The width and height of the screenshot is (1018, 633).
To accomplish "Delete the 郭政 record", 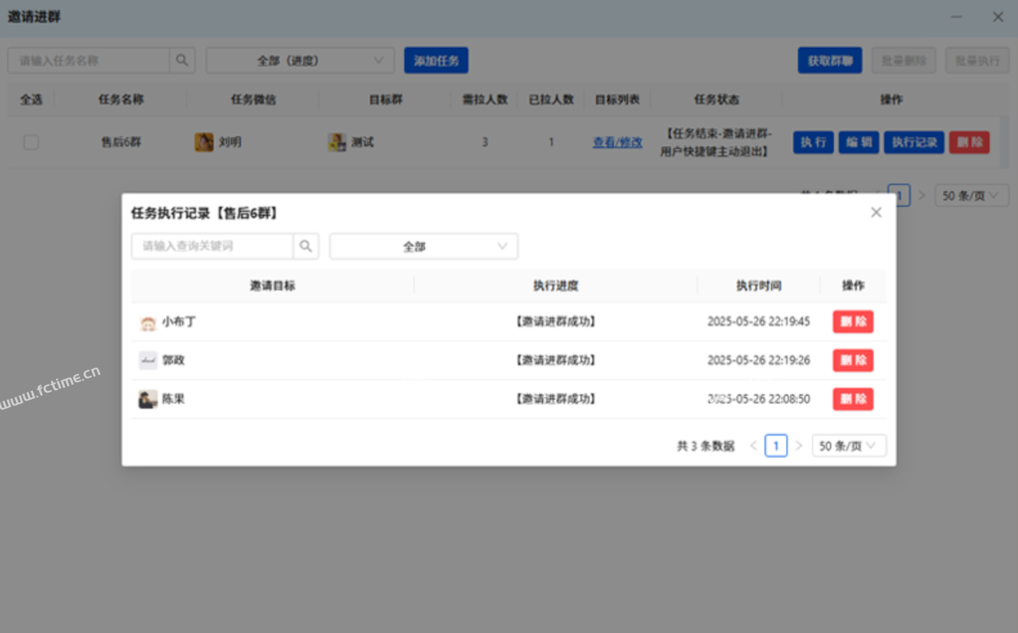I will tap(853, 360).
